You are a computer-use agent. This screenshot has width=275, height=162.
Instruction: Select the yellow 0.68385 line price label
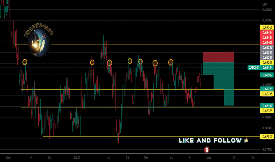coord(267,111)
